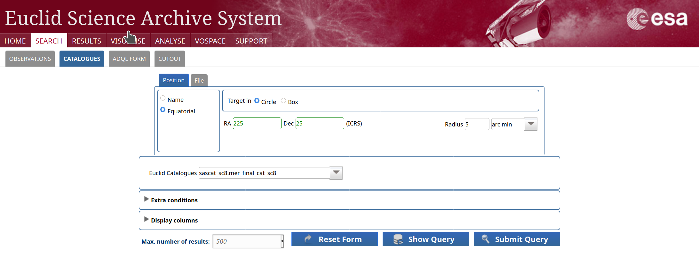699x259 pixels.
Task: Open the VOSPACE menu tab
Action: pyautogui.click(x=210, y=41)
